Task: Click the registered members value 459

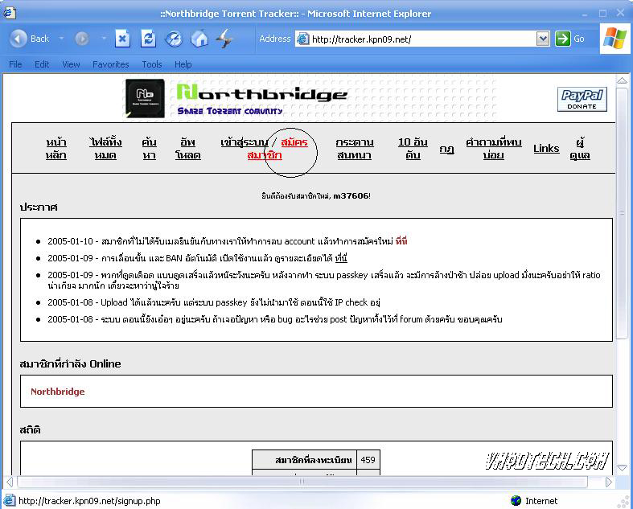Action: click(x=368, y=460)
